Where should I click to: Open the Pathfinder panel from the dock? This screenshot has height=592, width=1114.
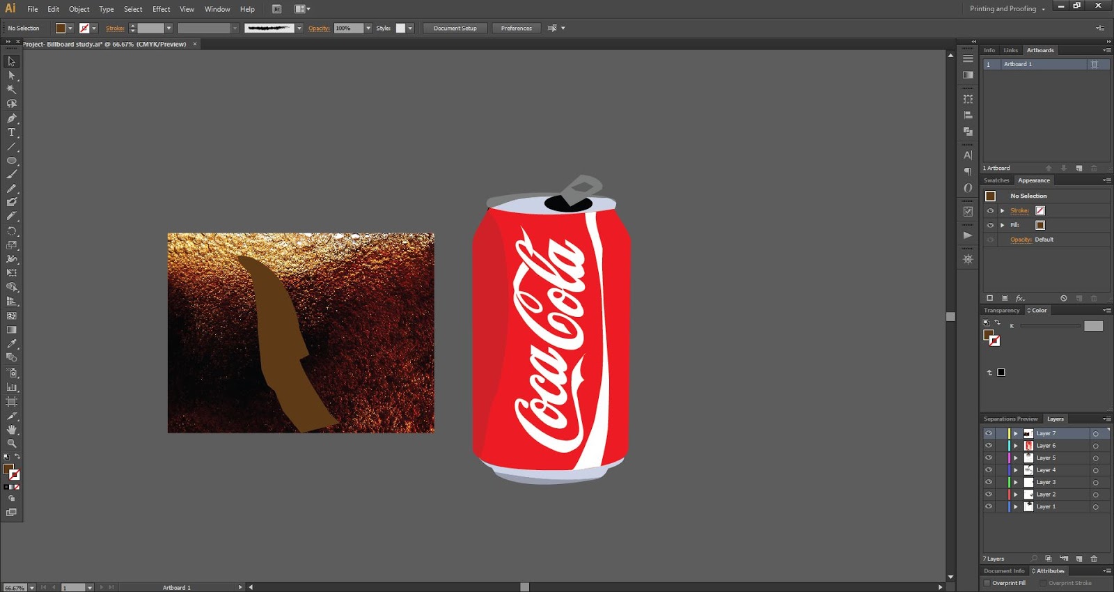[968, 131]
